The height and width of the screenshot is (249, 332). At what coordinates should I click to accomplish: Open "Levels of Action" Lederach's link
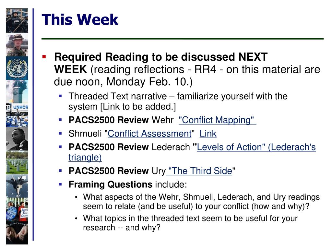point(256,147)
